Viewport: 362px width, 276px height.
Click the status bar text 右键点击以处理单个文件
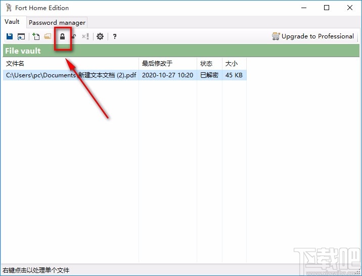click(x=36, y=270)
